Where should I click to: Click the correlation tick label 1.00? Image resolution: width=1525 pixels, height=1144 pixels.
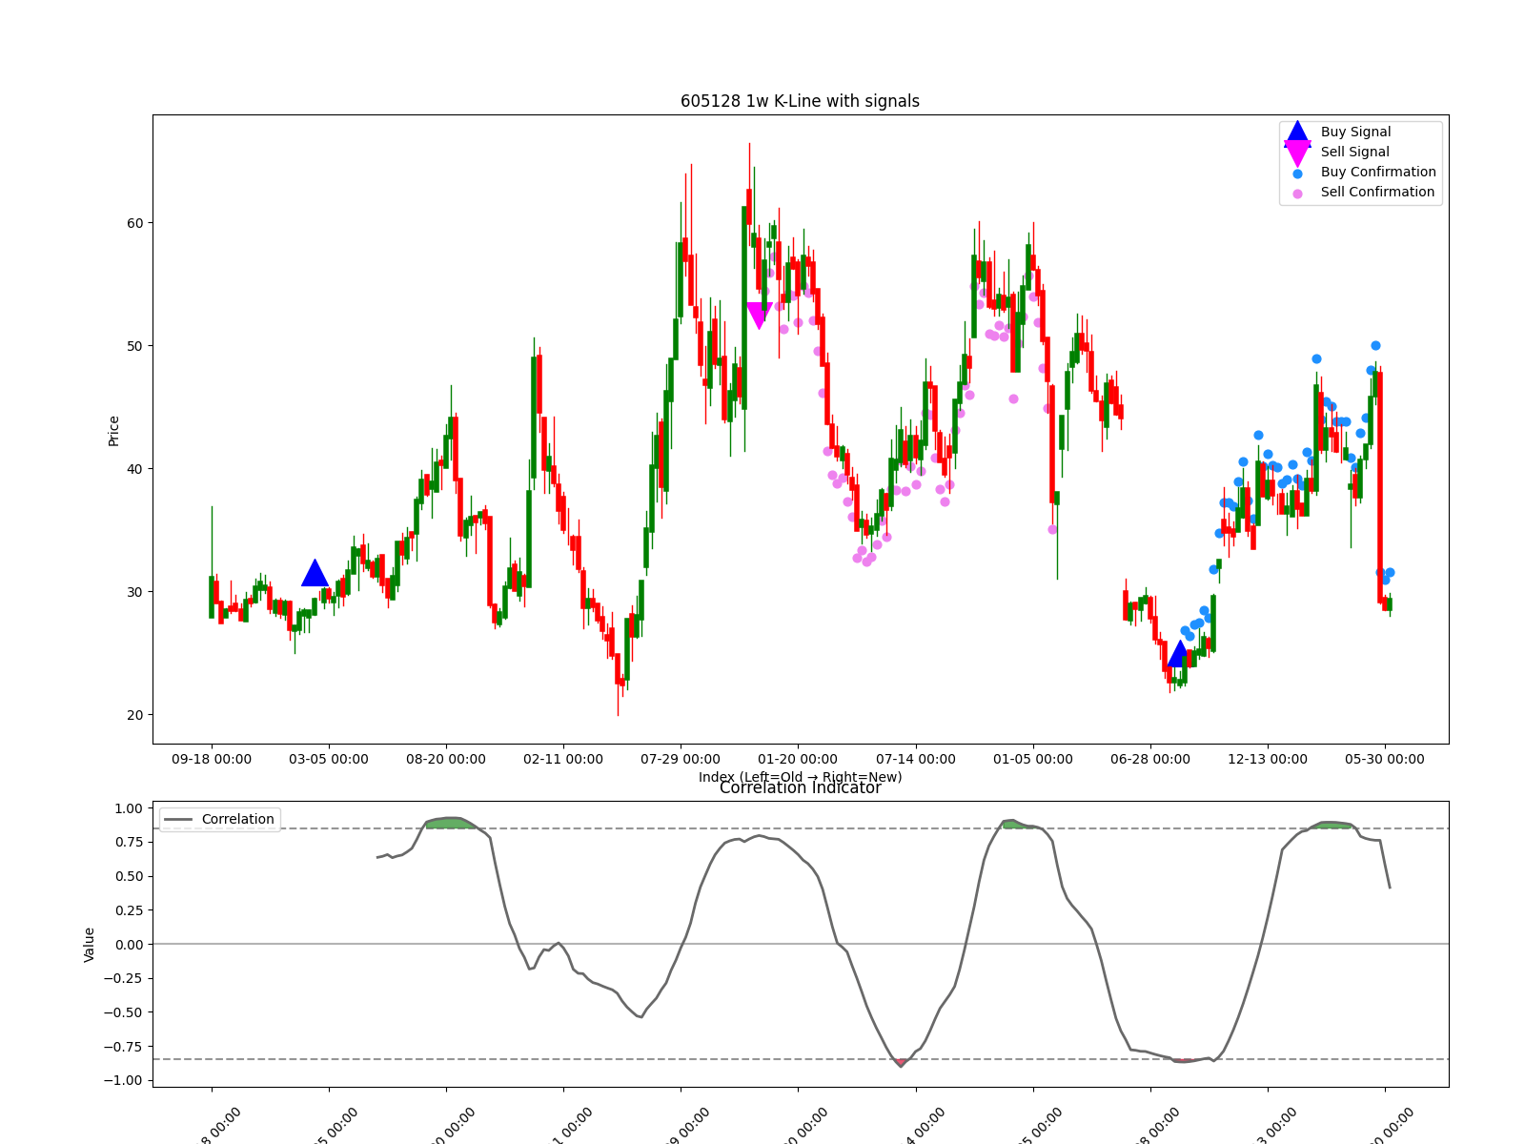tap(129, 808)
